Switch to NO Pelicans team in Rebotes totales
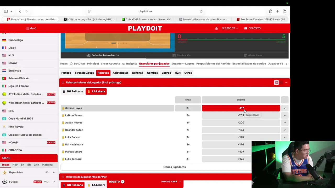Screen dimensions: 335x188 click(x=72, y=91)
